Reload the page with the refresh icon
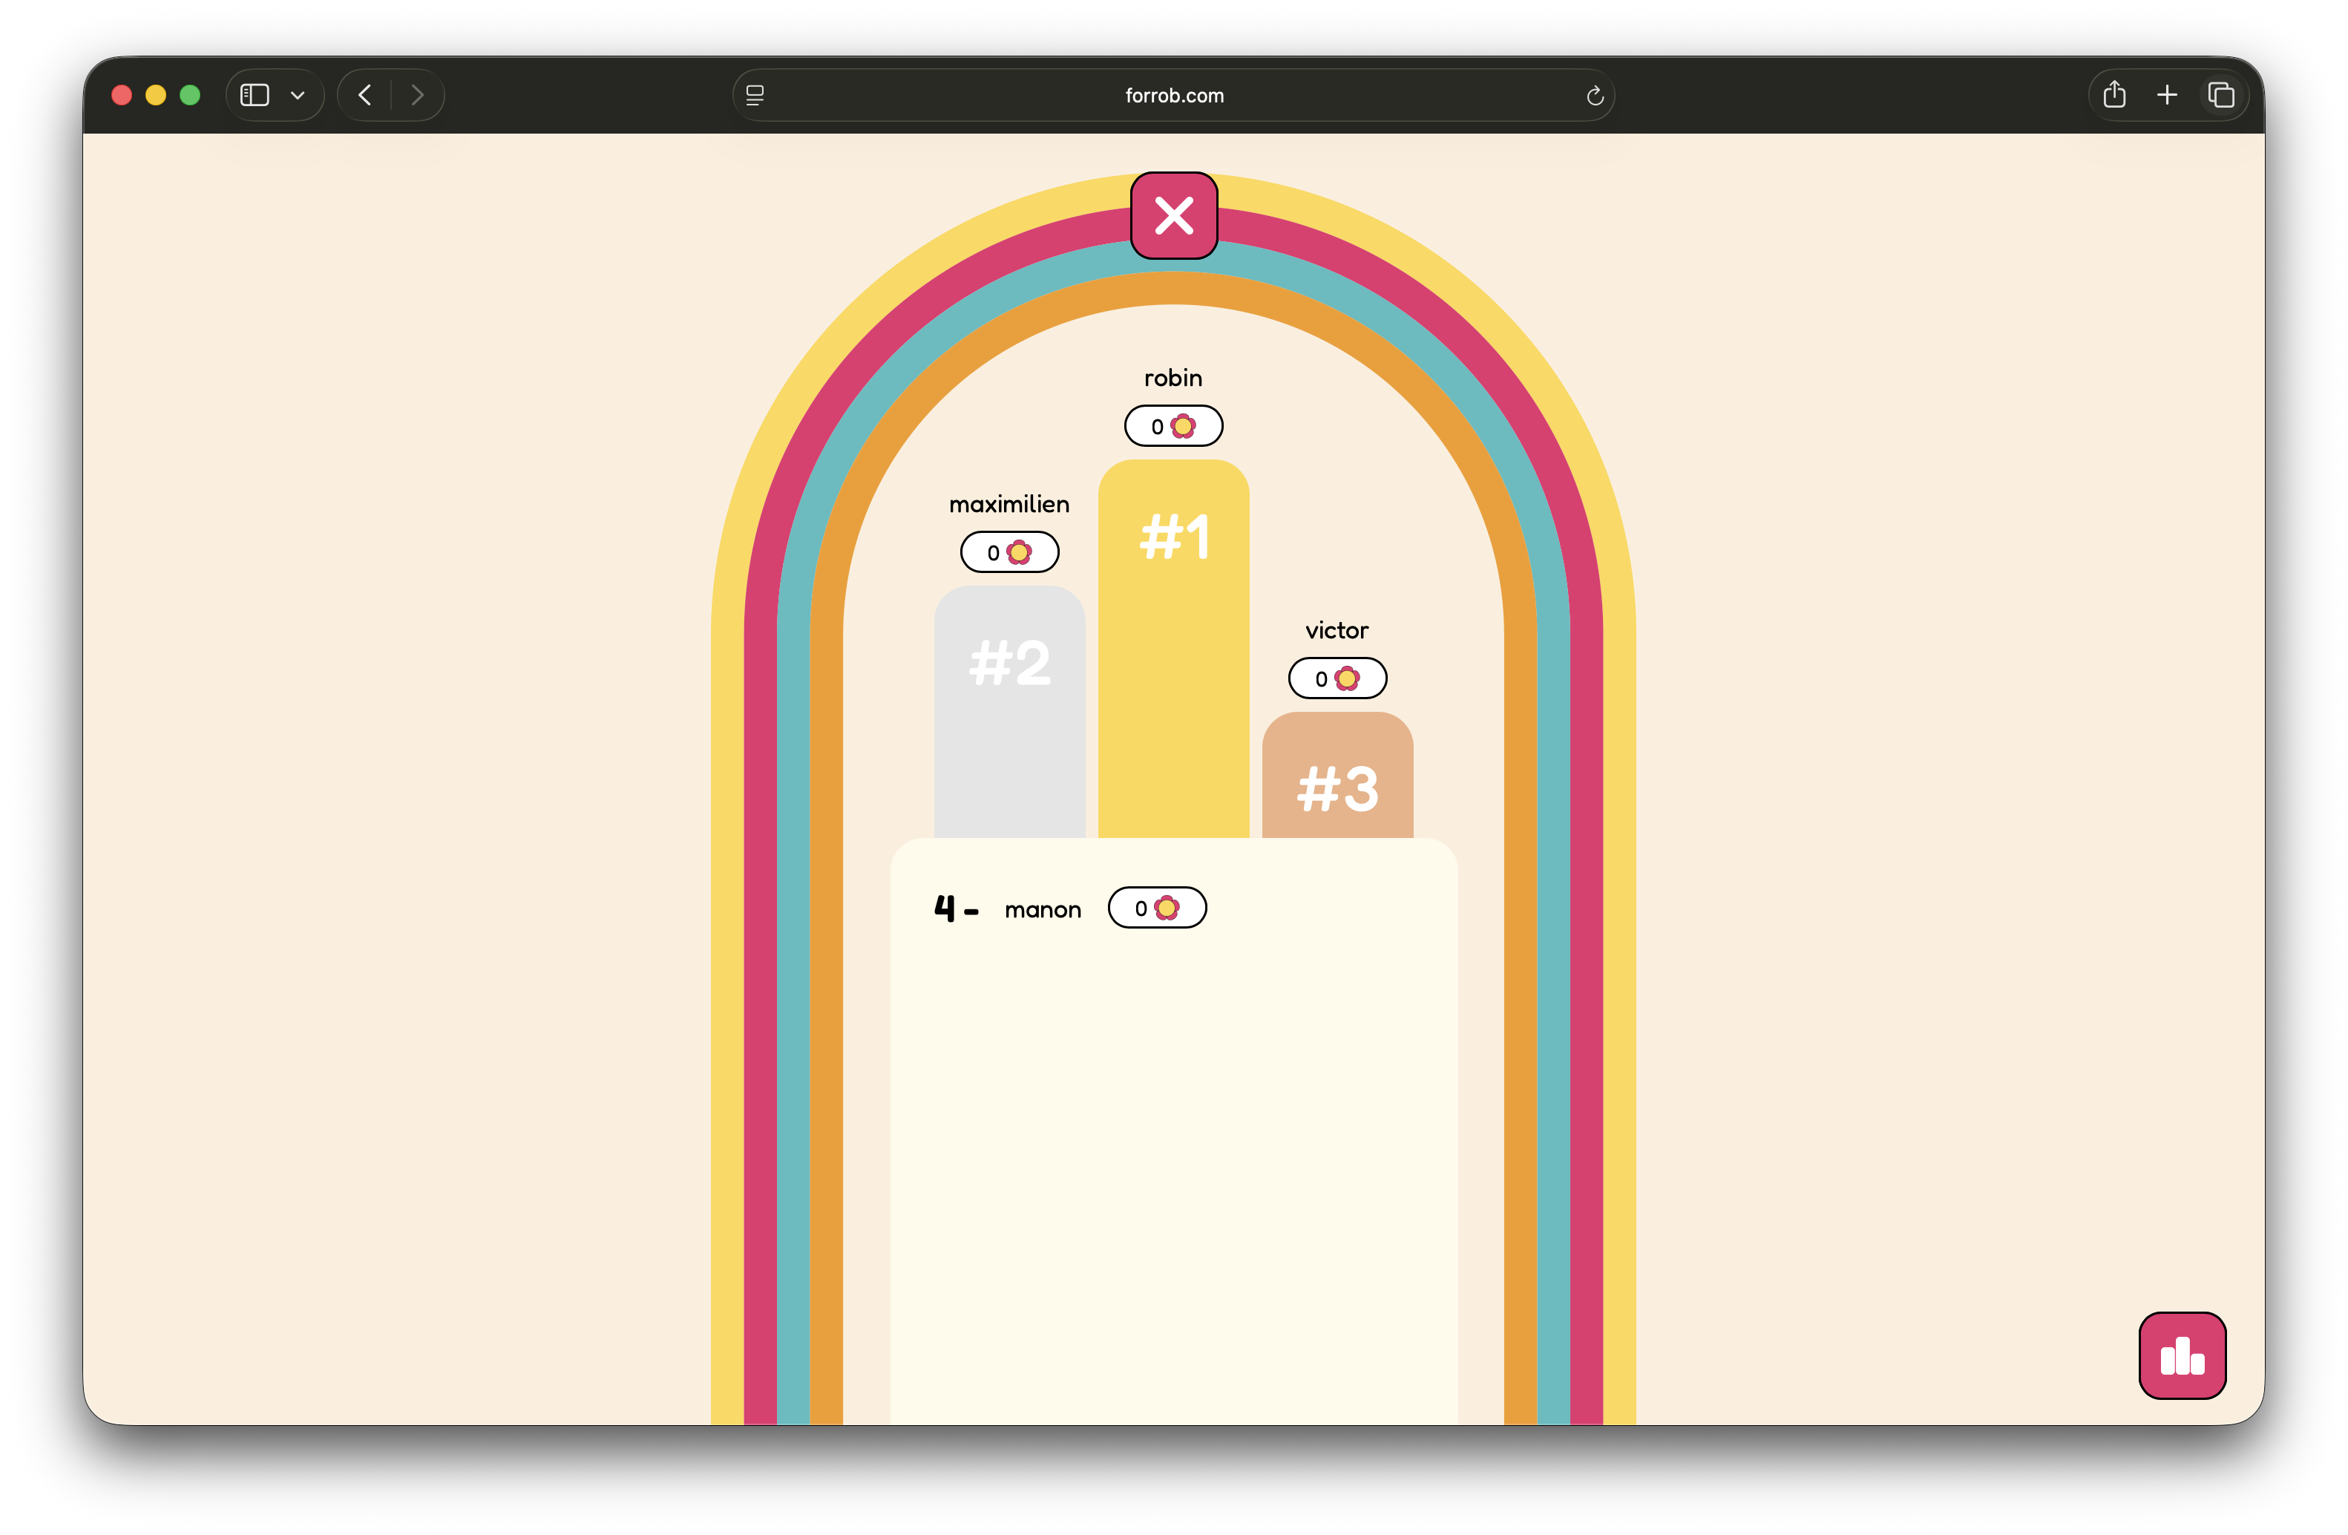Image resolution: width=2348 pixels, height=1535 pixels. 1594,96
